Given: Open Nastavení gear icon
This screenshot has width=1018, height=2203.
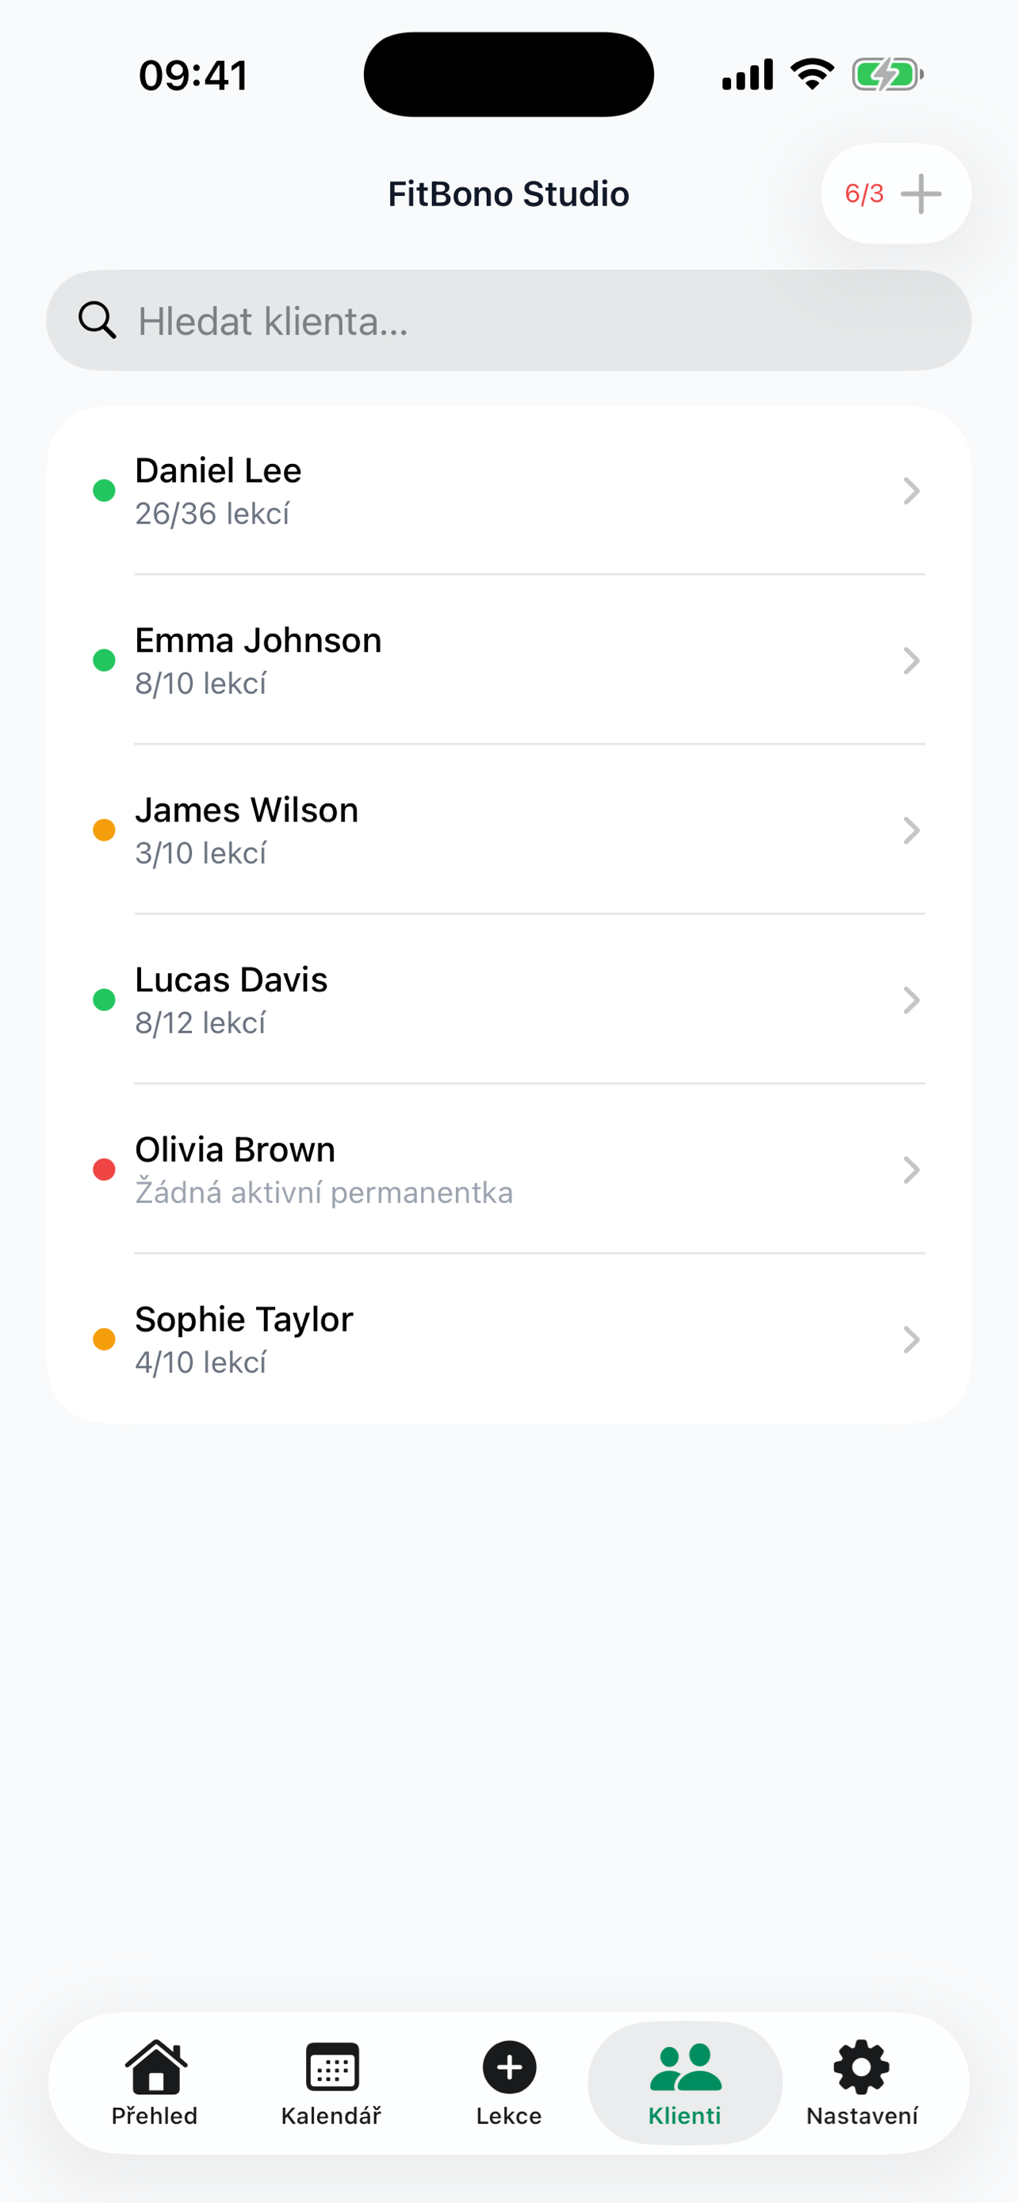Looking at the screenshot, I should tap(861, 2066).
